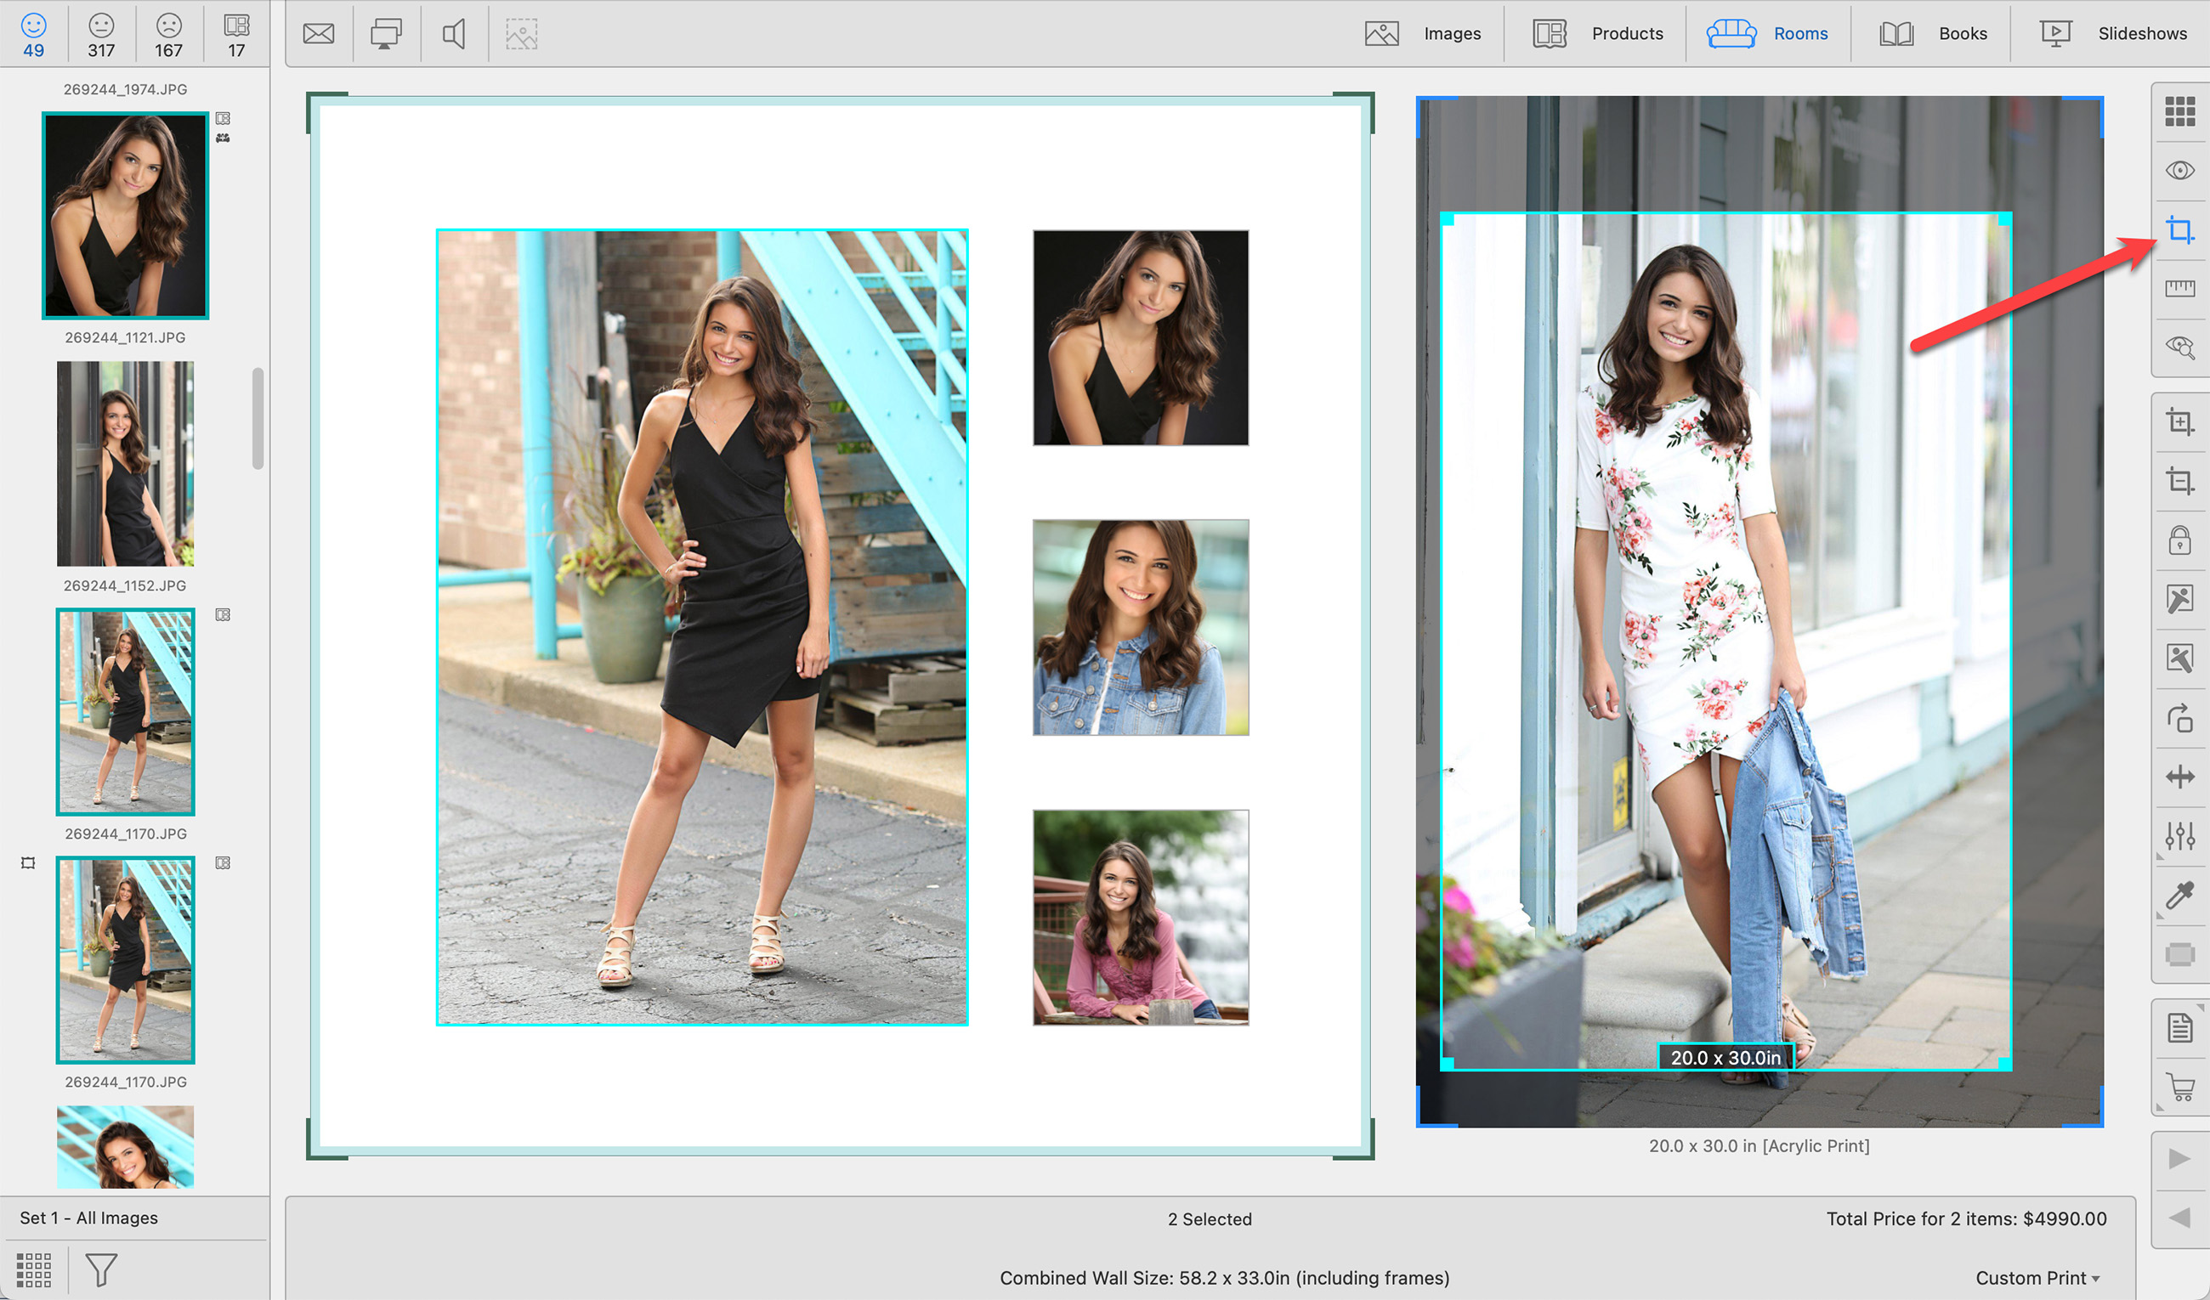Expand the Custom Print dropdown
The width and height of the screenshot is (2210, 1300).
(x=2037, y=1278)
